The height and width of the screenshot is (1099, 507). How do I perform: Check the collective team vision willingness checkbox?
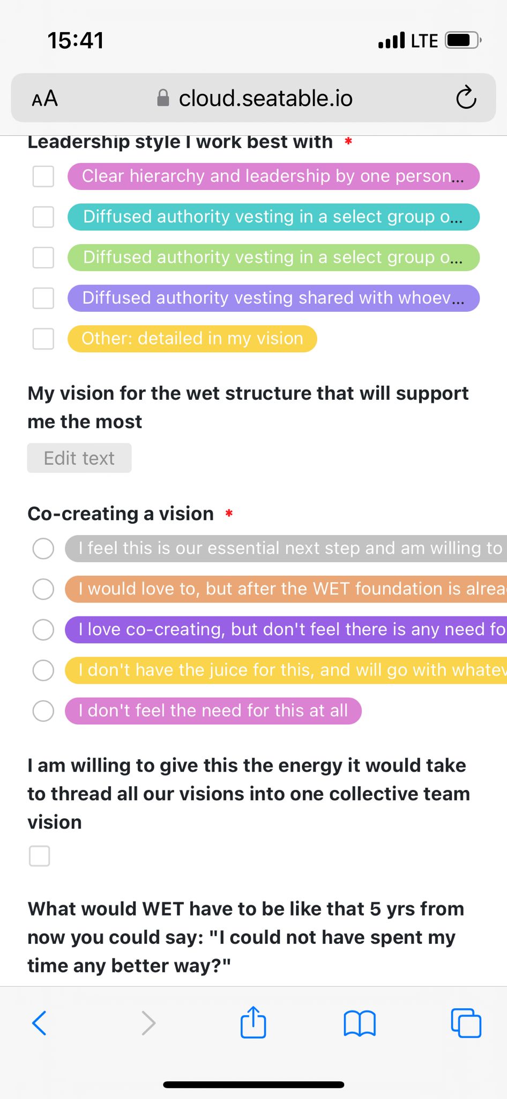click(40, 856)
